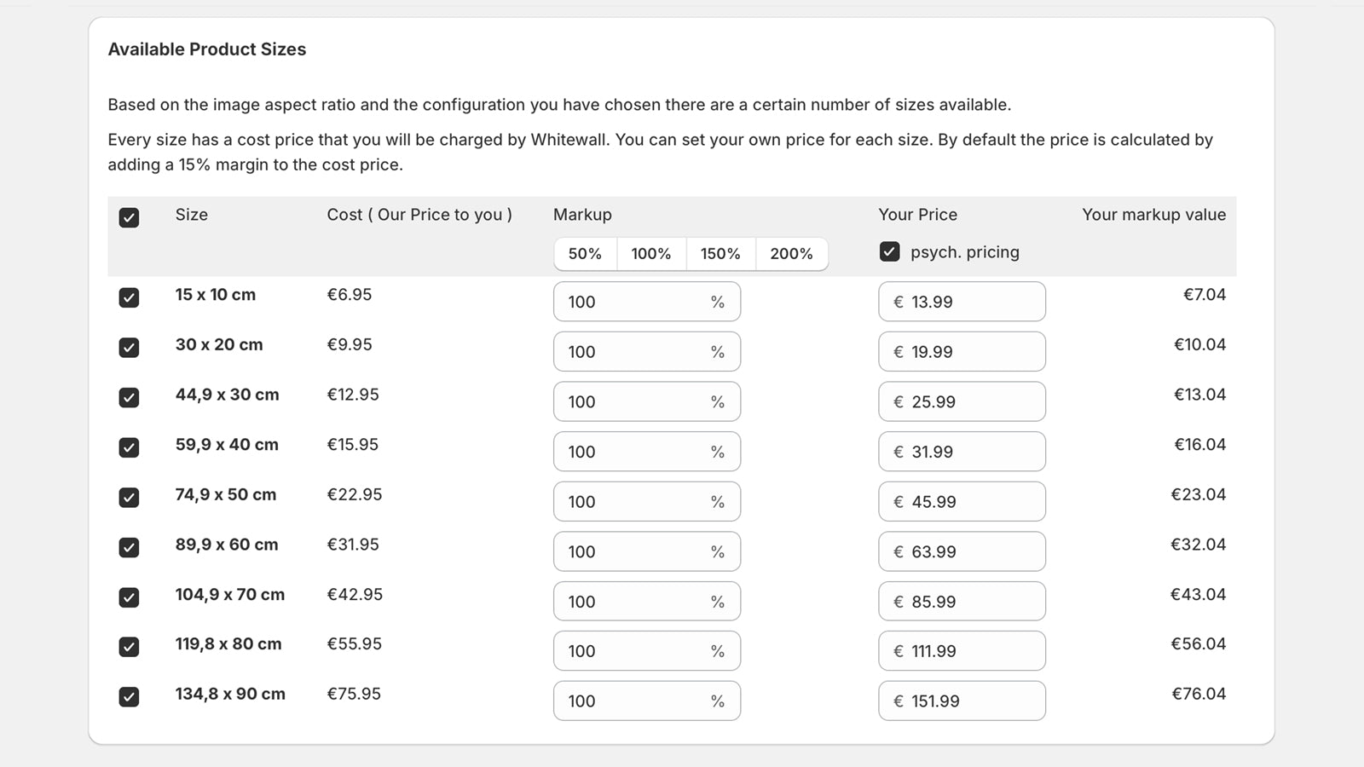
Task: Choose the 150% markup preset
Action: coord(720,254)
